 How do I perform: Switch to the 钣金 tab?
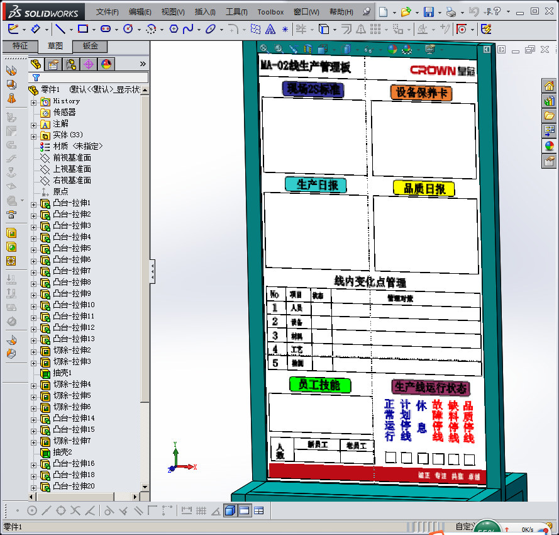click(90, 46)
